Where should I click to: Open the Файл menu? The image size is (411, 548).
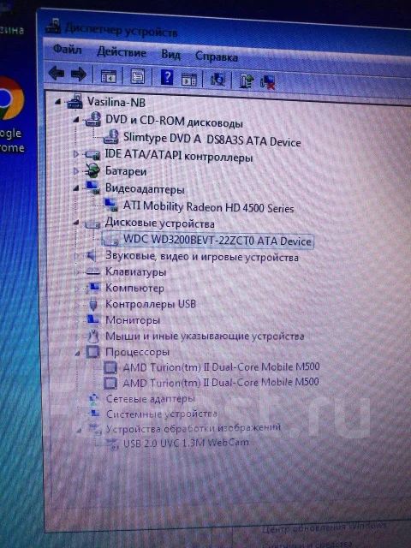click(67, 50)
